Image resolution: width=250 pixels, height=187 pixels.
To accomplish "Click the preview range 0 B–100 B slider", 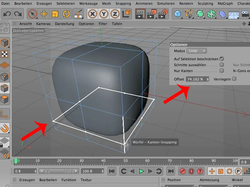I will [59, 171].
